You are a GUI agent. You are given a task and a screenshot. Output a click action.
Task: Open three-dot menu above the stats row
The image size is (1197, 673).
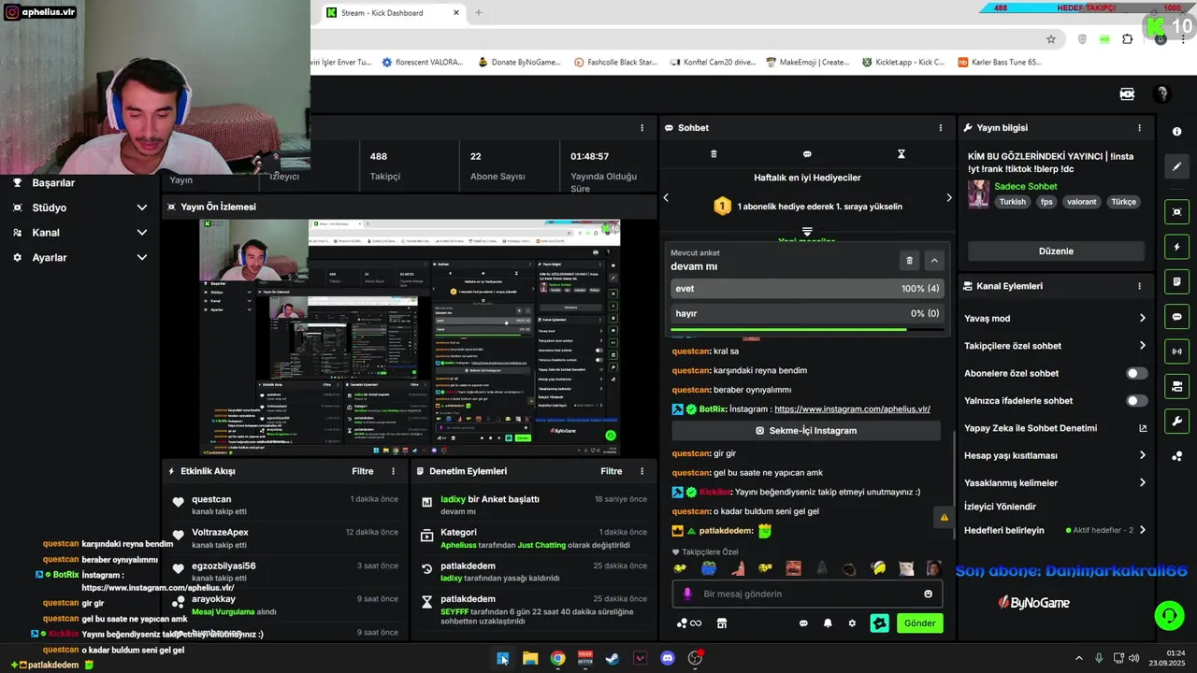tap(642, 128)
